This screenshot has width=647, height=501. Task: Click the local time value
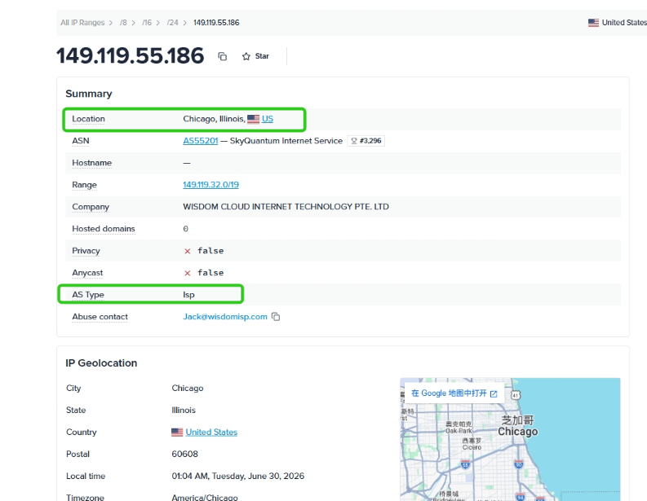click(x=237, y=476)
